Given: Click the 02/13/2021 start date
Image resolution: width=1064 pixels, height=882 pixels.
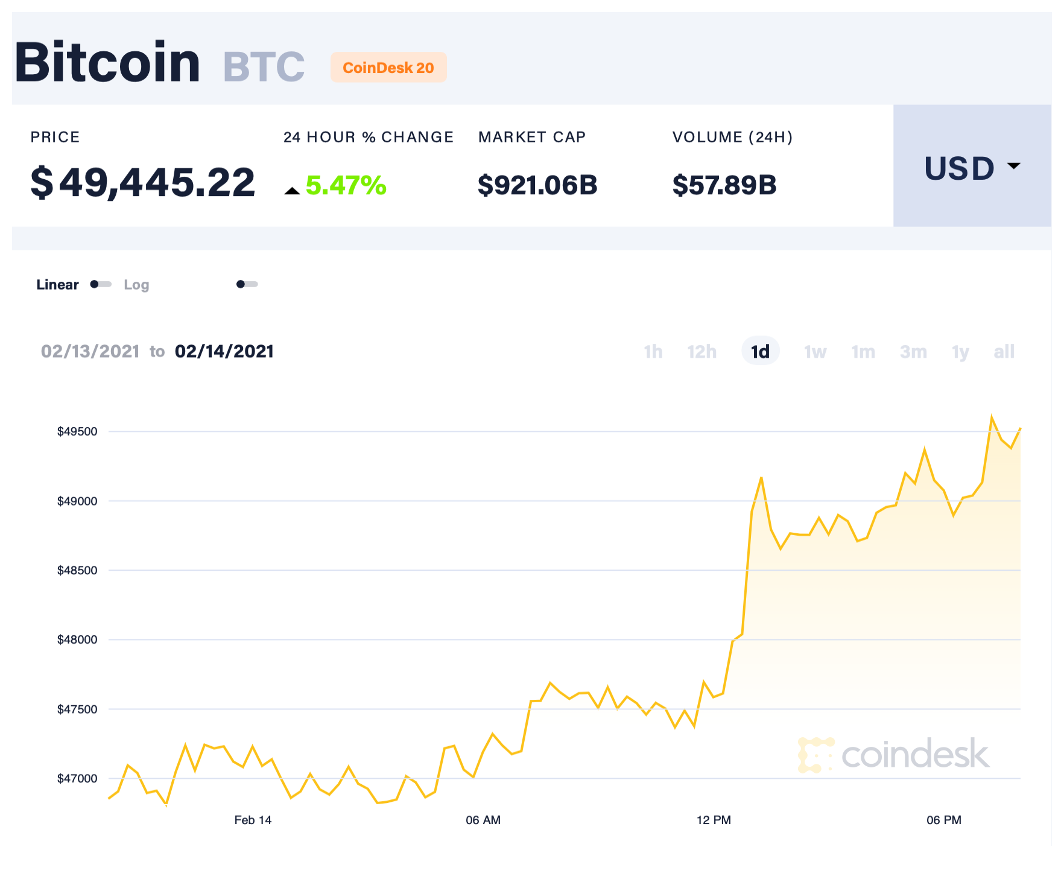Looking at the screenshot, I should coord(90,351).
